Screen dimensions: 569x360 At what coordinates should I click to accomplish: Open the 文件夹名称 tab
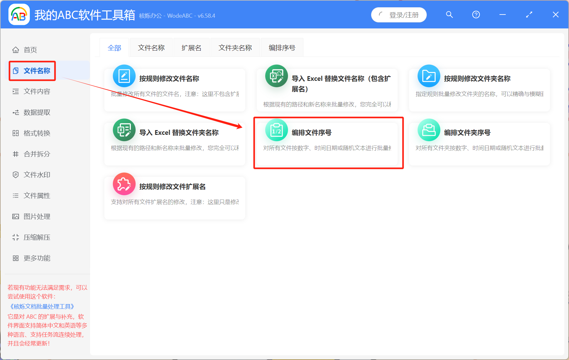(235, 47)
